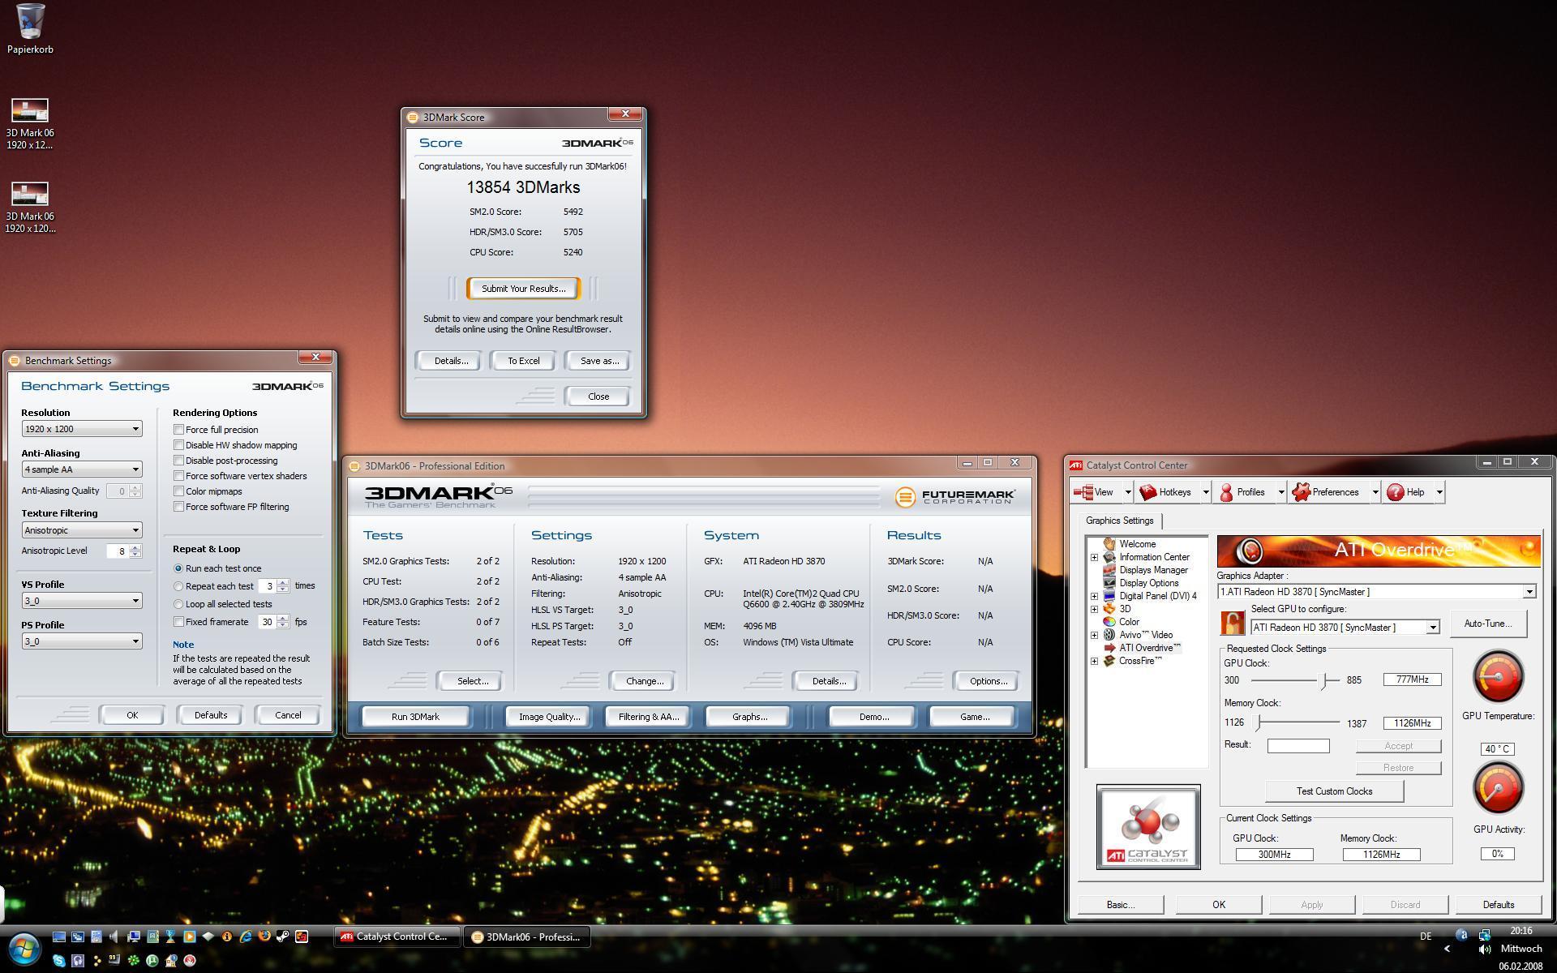
Task: Enable the Color mipmaps checkbox
Action: [178, 491]
